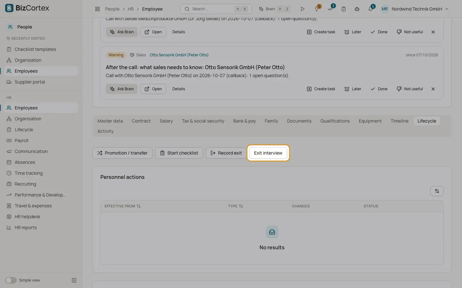
Task: Create task from the Otto Sensorik card
Action: click(321, 89)
